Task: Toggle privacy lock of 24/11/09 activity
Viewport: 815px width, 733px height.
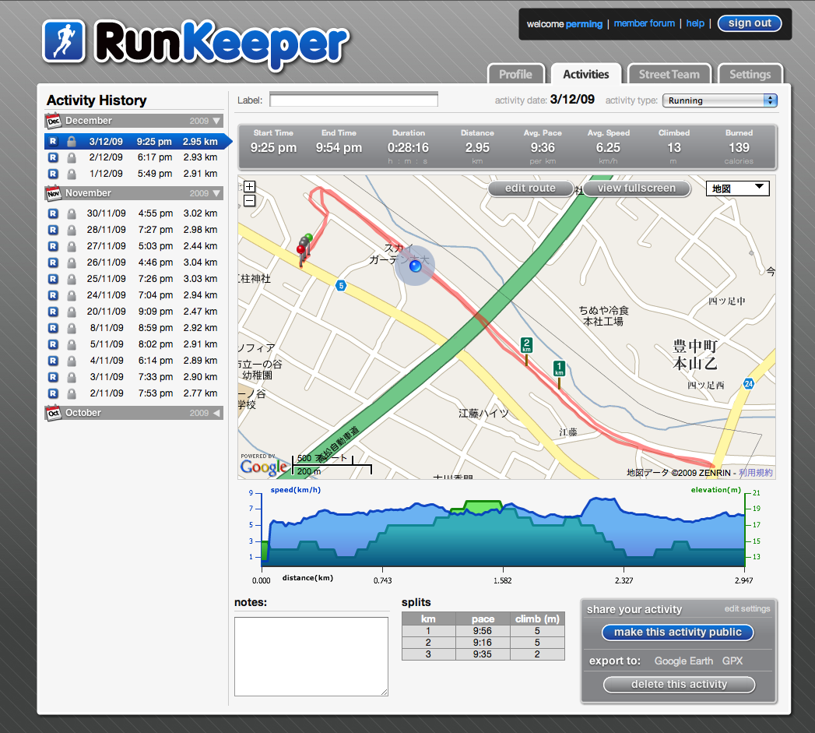Action: 72,295
